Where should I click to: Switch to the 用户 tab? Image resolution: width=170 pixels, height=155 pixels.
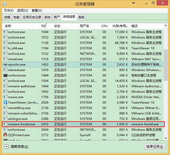tap(56, 17)
